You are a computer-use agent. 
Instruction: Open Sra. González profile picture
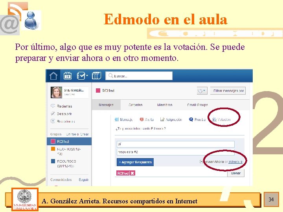click(x=56, y=92)
